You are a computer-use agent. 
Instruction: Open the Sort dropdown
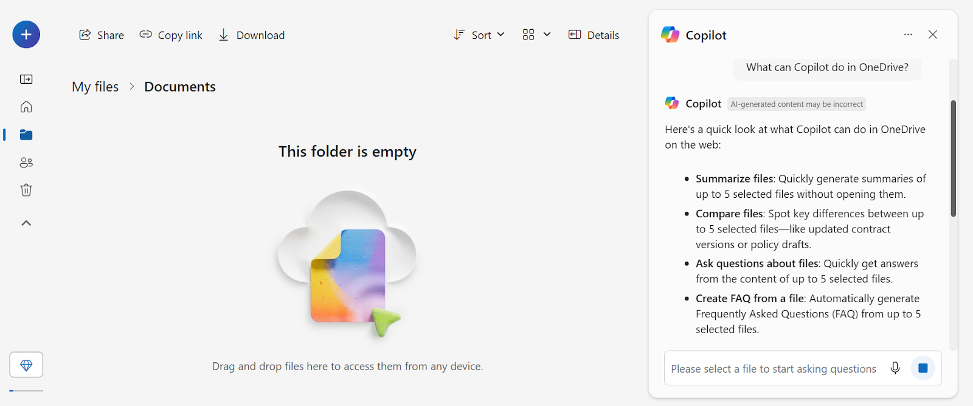pos(479,35)
